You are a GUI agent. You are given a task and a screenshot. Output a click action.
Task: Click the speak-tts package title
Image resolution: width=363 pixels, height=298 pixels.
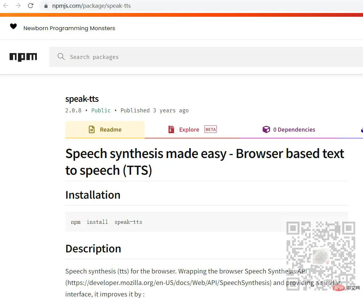point(82,99)
